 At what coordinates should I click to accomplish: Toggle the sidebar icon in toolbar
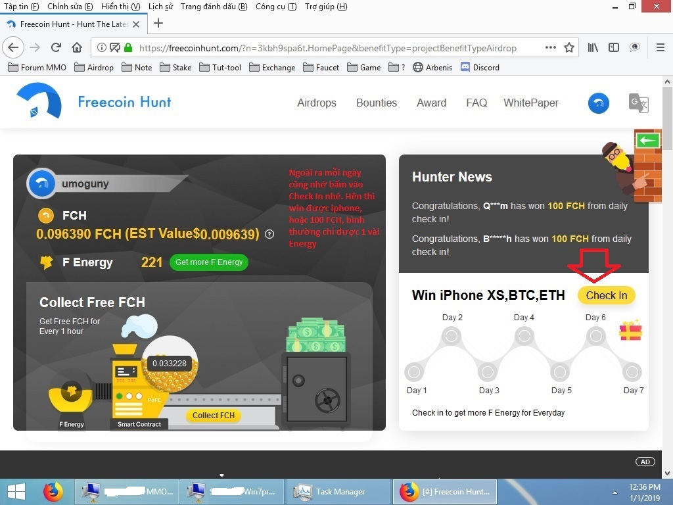(x=614, y=47)
